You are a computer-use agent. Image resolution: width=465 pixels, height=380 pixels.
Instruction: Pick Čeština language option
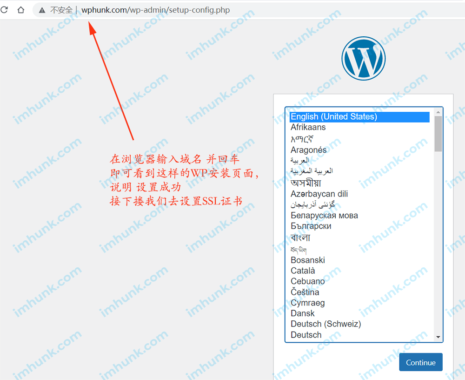tap(359, 292)
